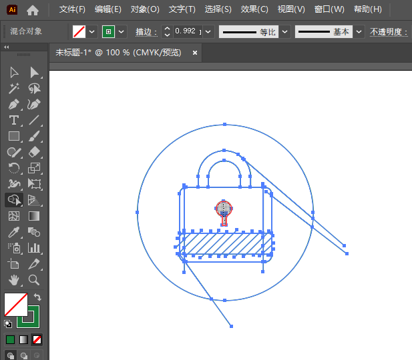Screen dimensions: 412x360
Task: Enable Draw Behind mode
Action: 24,355
